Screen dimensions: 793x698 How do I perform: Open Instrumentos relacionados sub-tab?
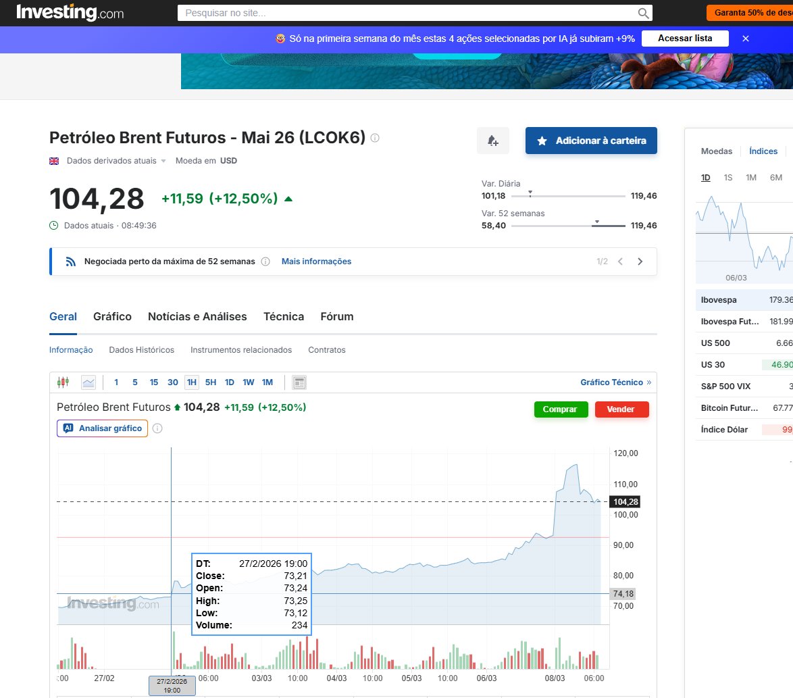click(241, 350)
